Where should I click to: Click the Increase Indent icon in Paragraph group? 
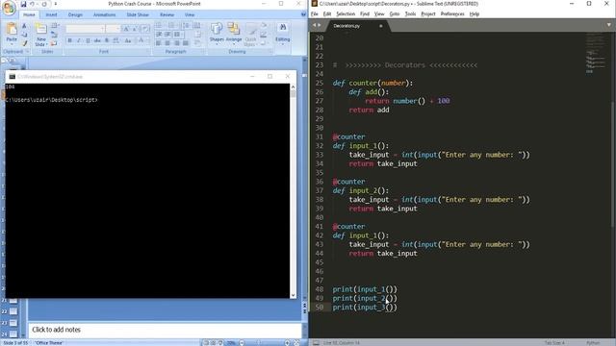coord(167,35)
